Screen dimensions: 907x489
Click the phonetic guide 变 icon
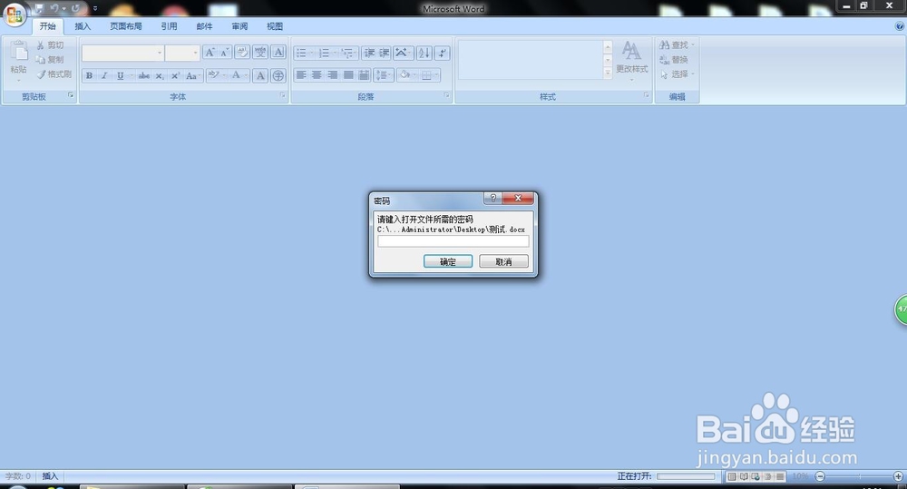260,53
